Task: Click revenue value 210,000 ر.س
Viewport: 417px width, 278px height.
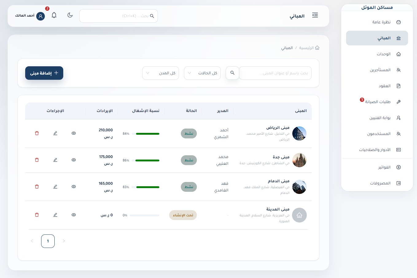Action: [106, 133]
